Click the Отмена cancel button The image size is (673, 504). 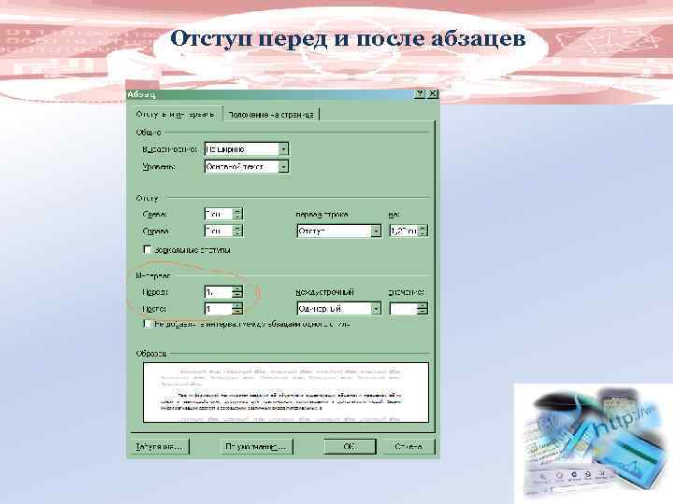(x=408, y=446)
